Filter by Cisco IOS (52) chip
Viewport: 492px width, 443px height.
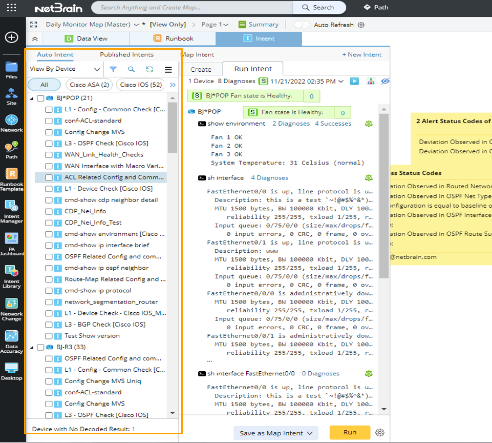point(141,85)
